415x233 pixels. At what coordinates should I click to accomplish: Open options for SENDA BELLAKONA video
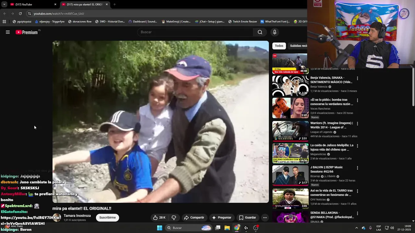click(x=358, y=214)
